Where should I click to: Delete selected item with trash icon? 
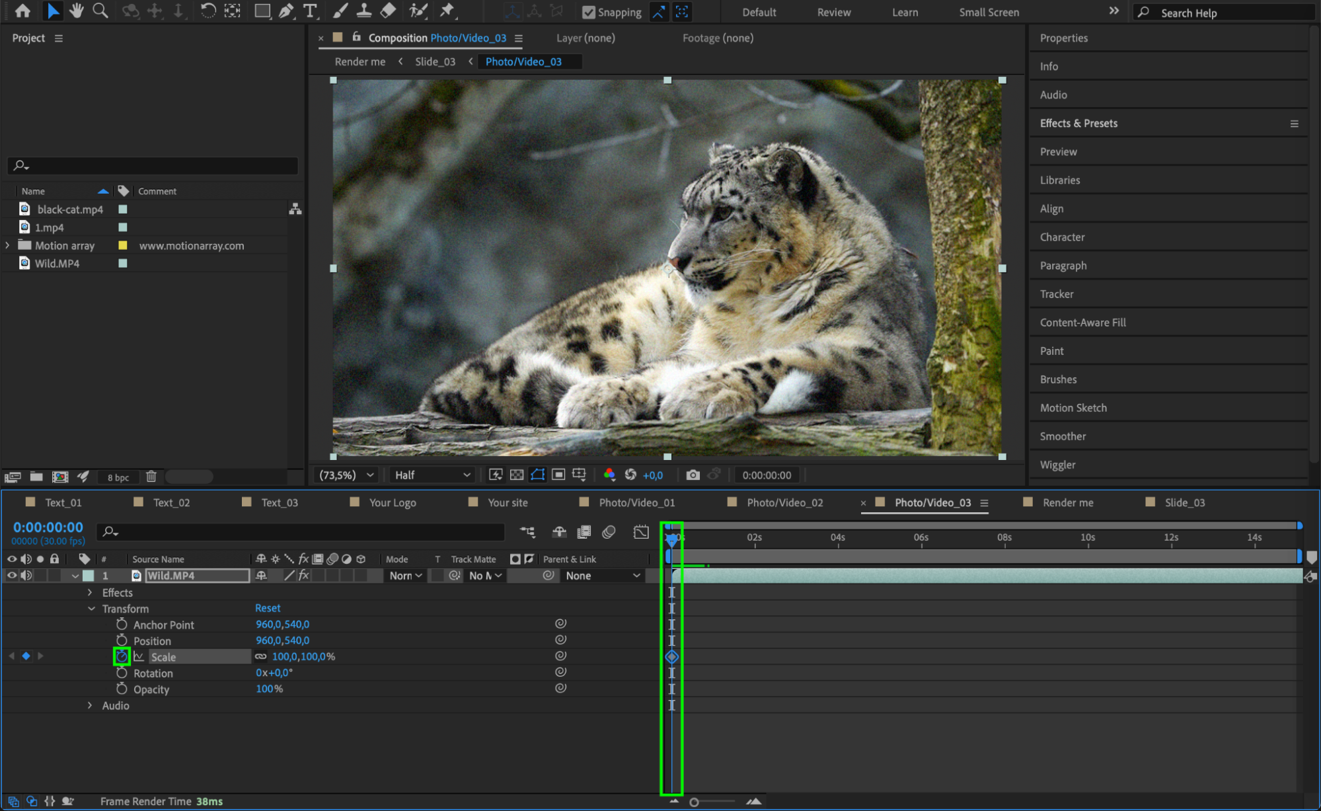[x=151, y=477]
